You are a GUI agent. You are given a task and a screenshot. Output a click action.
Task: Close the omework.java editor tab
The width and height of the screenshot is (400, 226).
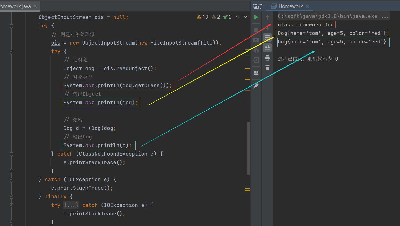tap(35, 6)
